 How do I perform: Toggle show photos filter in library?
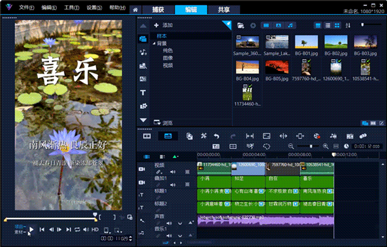coord(279,25)
